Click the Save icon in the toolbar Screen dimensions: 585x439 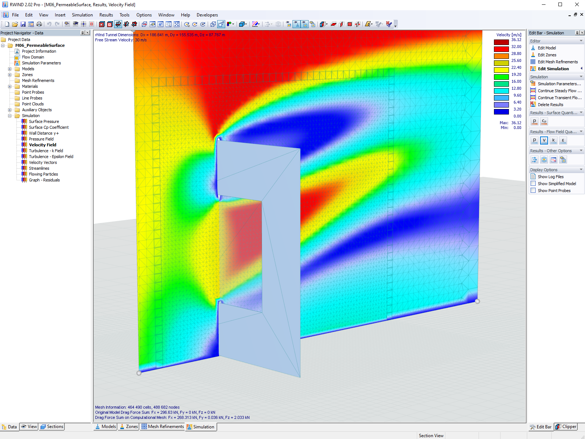23,24
